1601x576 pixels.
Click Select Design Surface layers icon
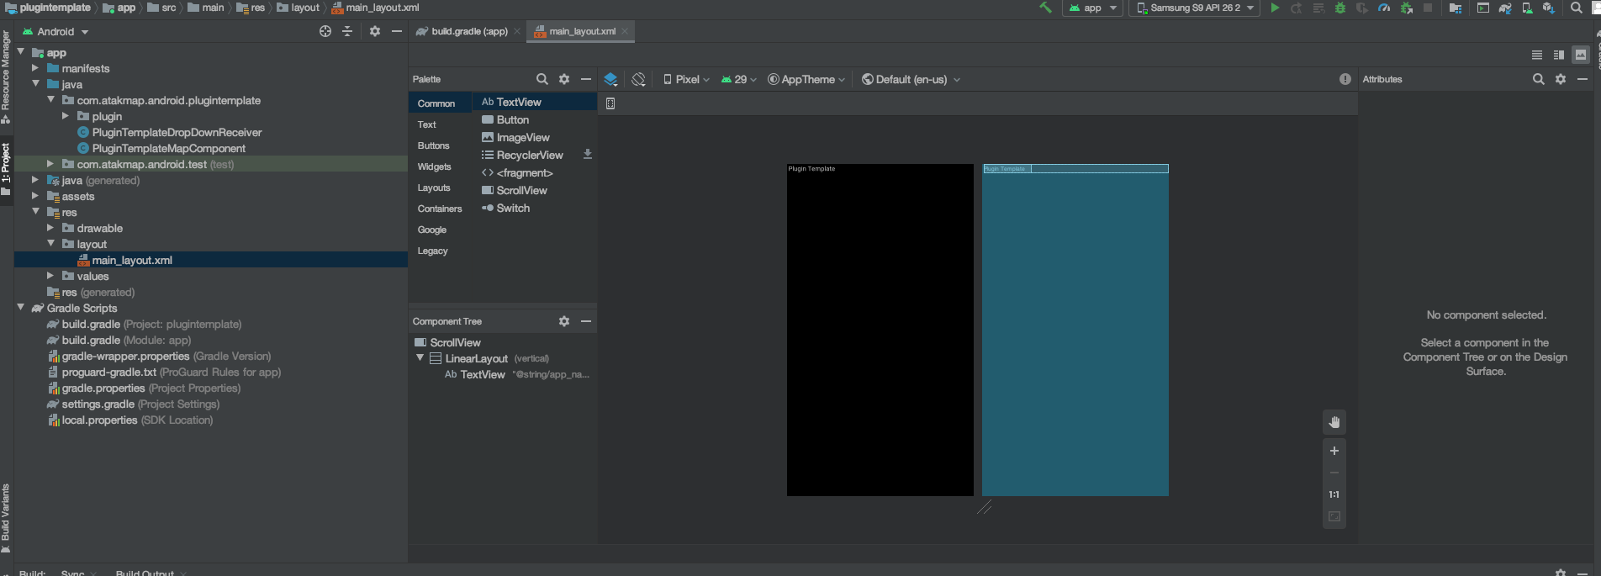[611, 79]
